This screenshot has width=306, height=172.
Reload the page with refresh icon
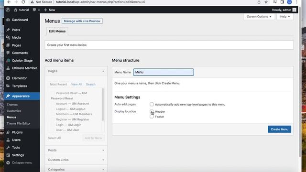click(23, 2)
